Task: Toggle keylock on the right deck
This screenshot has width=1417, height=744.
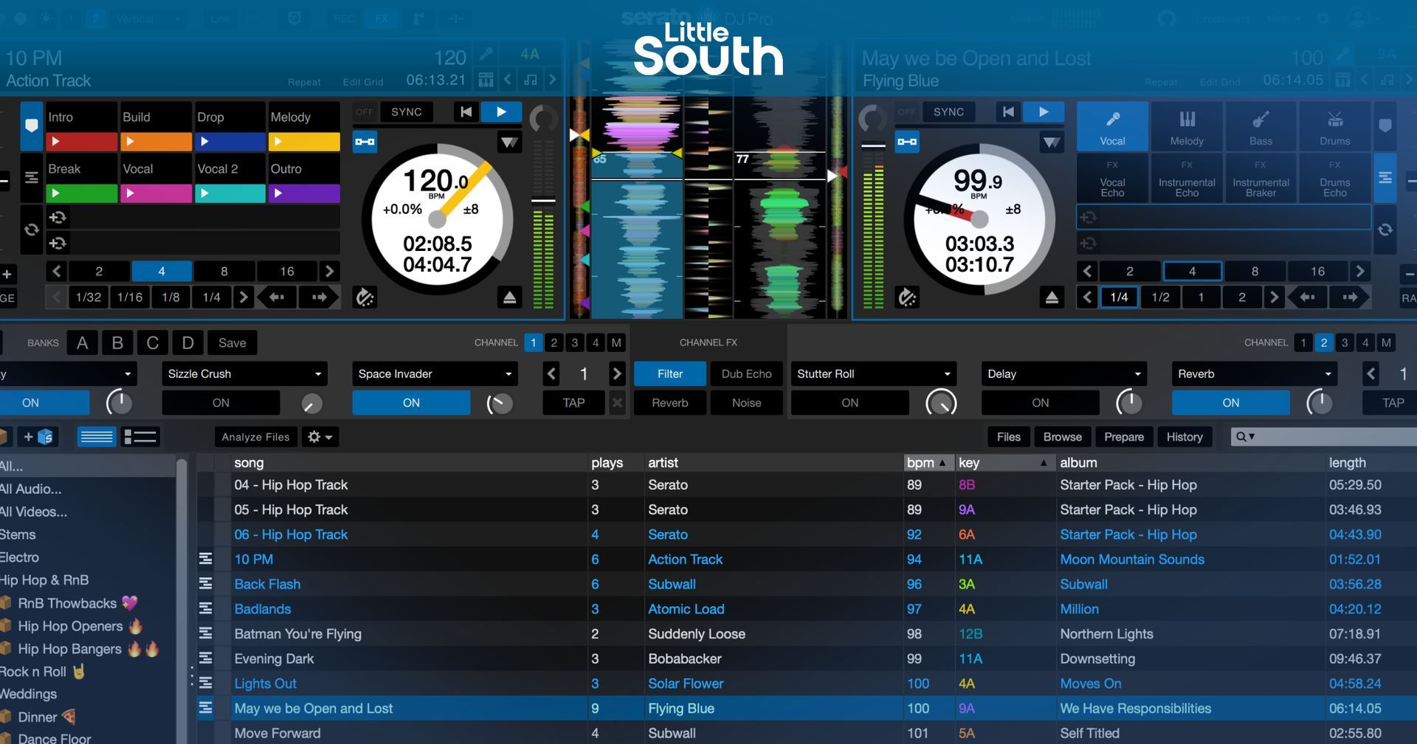Action: click(1387, 80)
